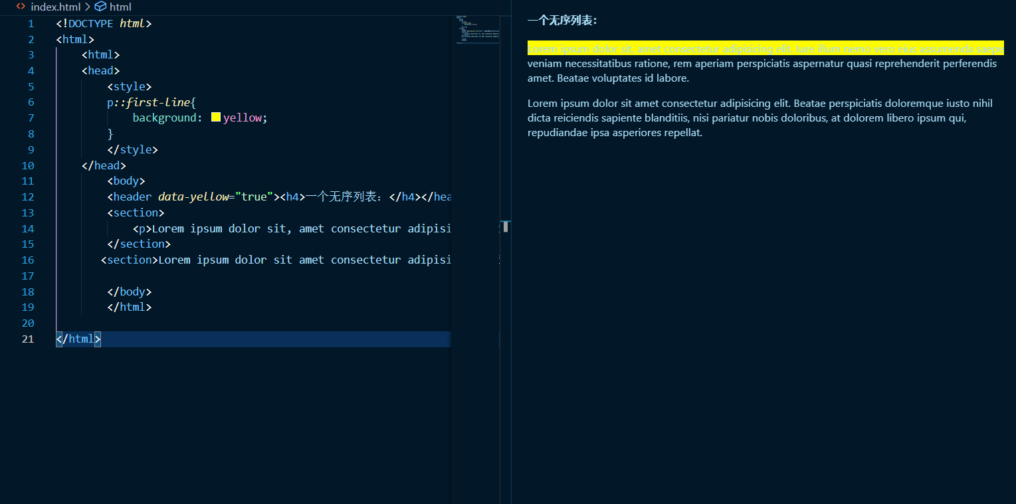Viewport: 1016px width, 504px height.
Task: Click the index.html file icon in breadcrumb
Action: pyautogui.click(x=21, y=7)
